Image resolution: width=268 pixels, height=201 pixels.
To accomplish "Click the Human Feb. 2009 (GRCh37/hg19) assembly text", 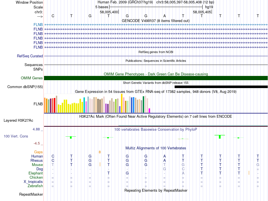I will (x=125, y=2).
